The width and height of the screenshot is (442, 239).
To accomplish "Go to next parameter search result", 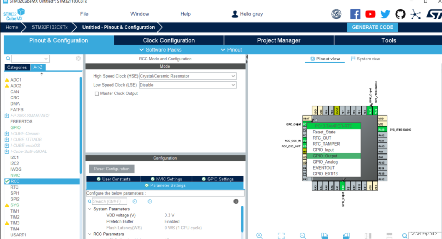I will pyautogui.click(x=150, y=201).
